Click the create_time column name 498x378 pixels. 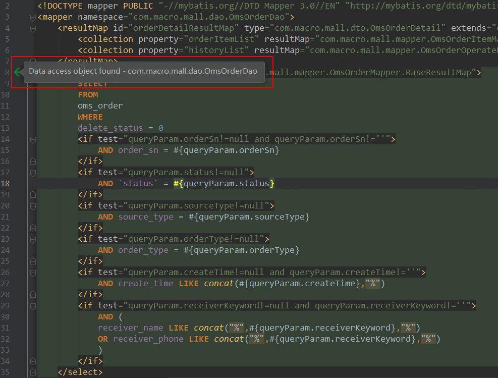pyautogui.click(x=146, y=283)
